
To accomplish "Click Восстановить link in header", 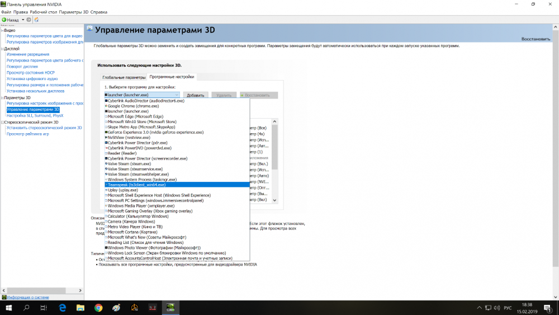I will point(536,39).
